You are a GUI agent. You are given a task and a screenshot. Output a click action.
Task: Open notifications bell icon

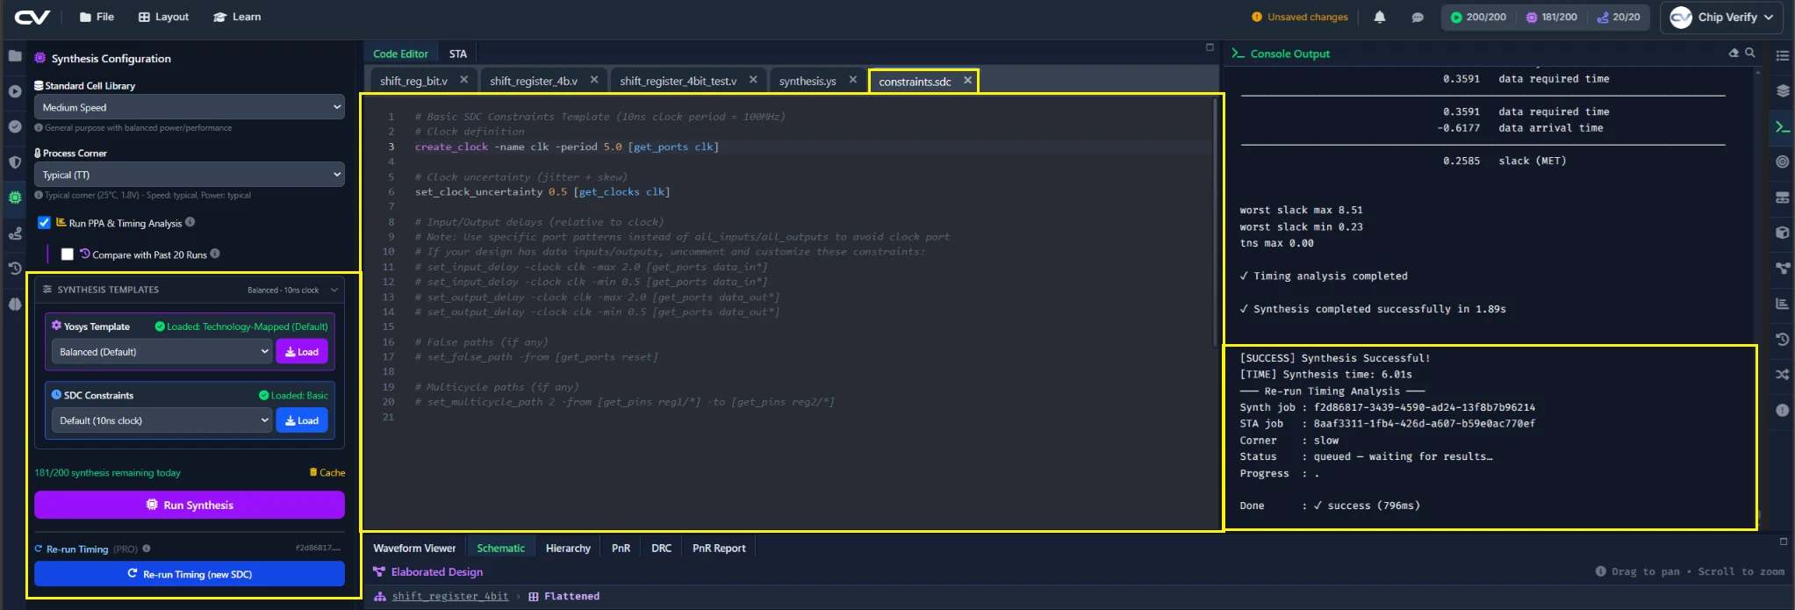coord(1380,17)
